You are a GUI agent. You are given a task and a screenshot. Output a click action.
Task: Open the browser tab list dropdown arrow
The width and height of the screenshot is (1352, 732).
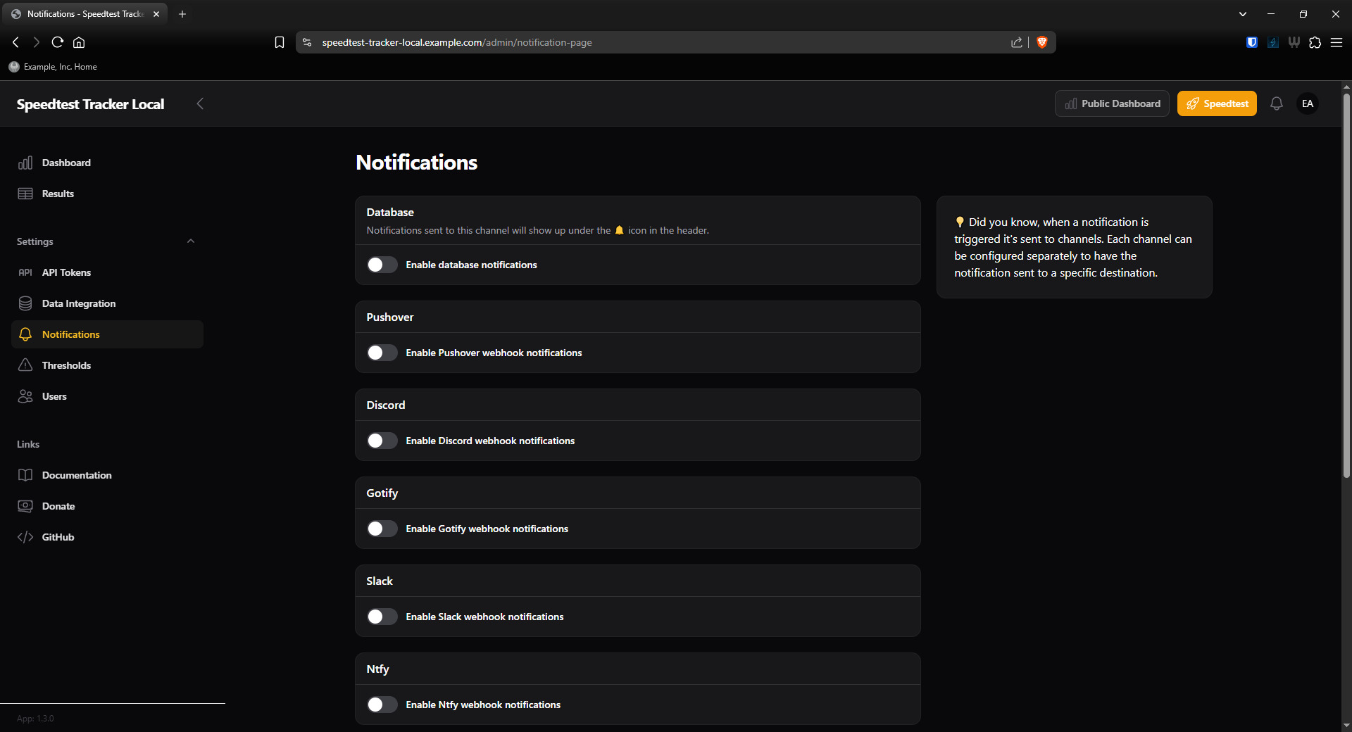click(1242, 14)
